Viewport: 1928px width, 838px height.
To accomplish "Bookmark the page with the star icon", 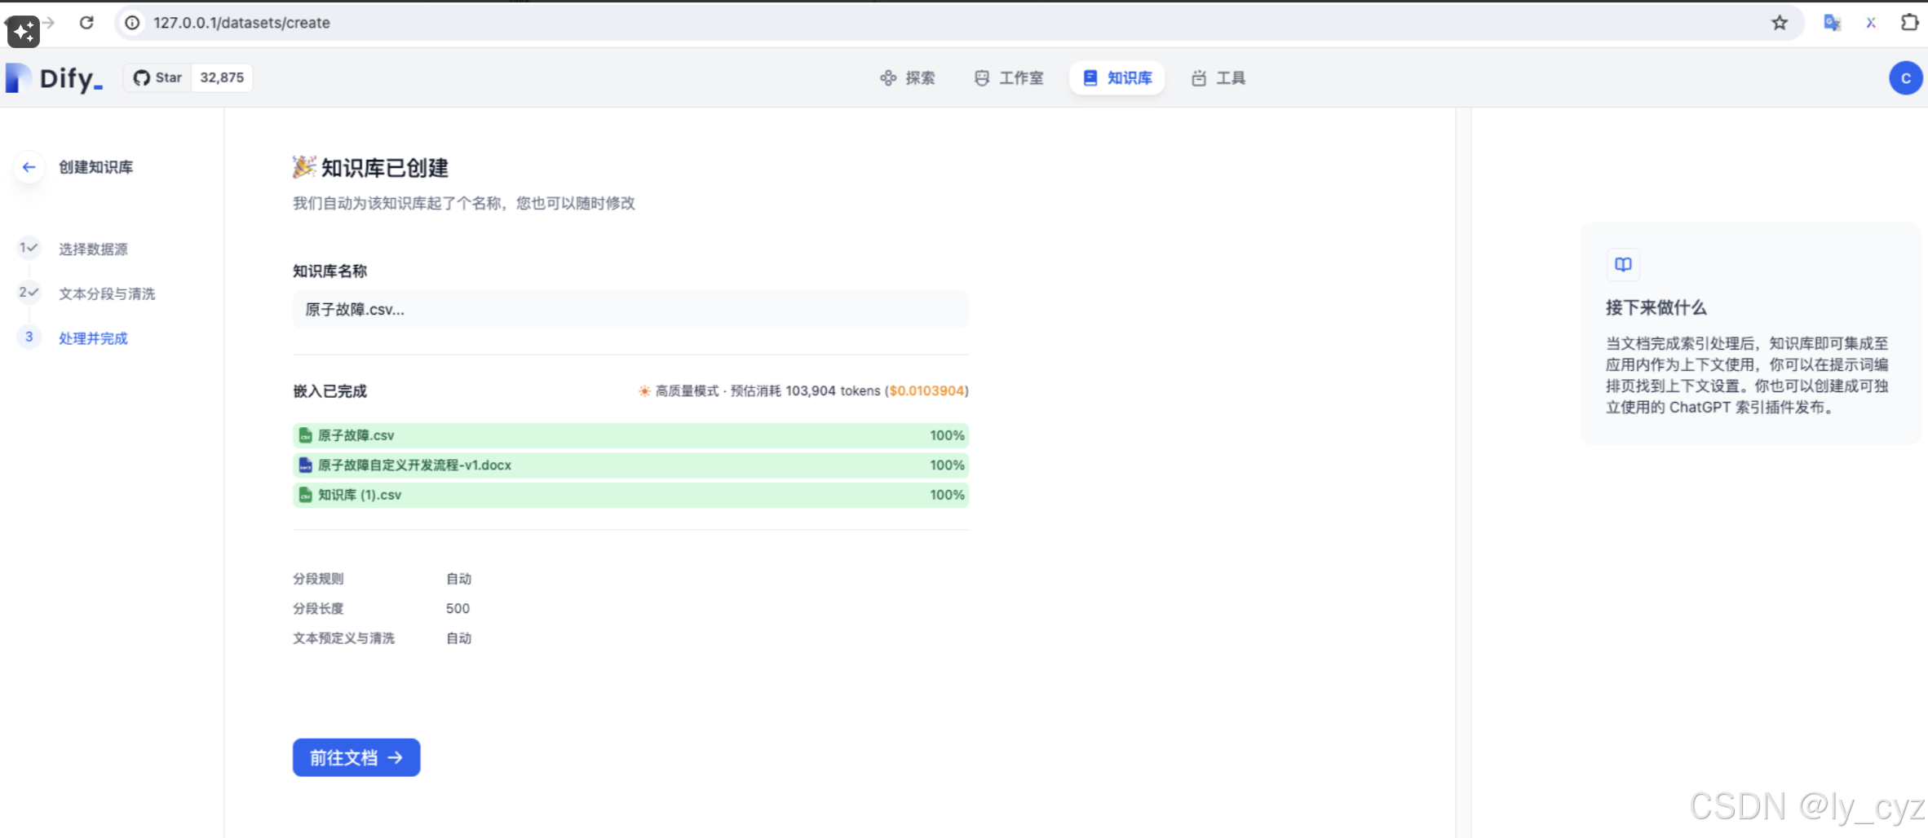I will click(1781, 23).
